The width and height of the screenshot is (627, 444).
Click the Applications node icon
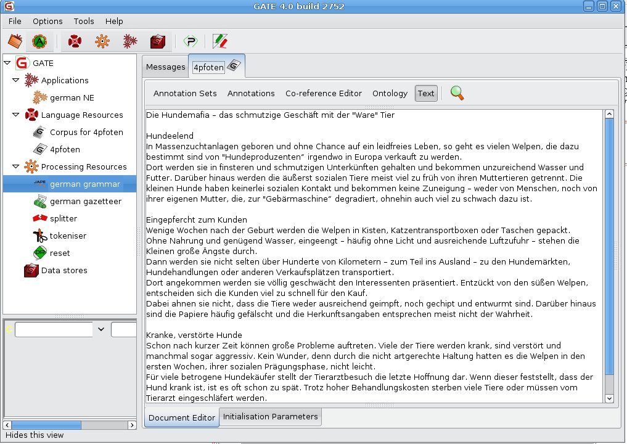[x=31, y=80]
